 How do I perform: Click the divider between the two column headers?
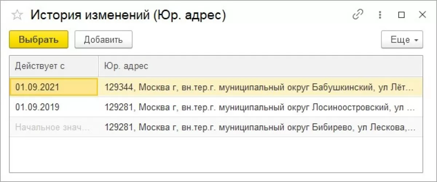click(98, 66)
